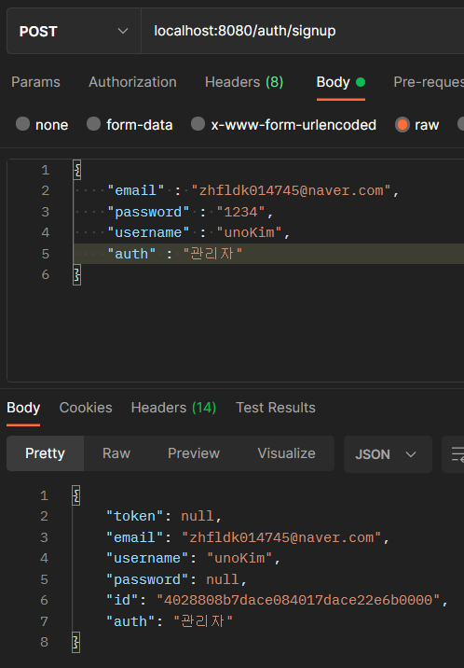The width and height of the screenshot is (464, 668).
Task: Select the request Body tab
Action: tap(341, 82)
